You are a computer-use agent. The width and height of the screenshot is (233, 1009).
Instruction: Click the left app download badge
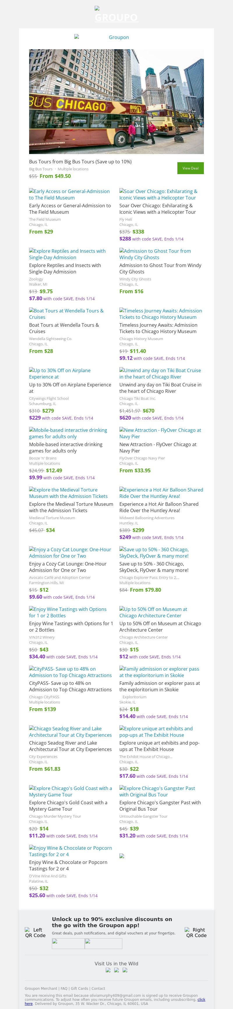(68, 943)
